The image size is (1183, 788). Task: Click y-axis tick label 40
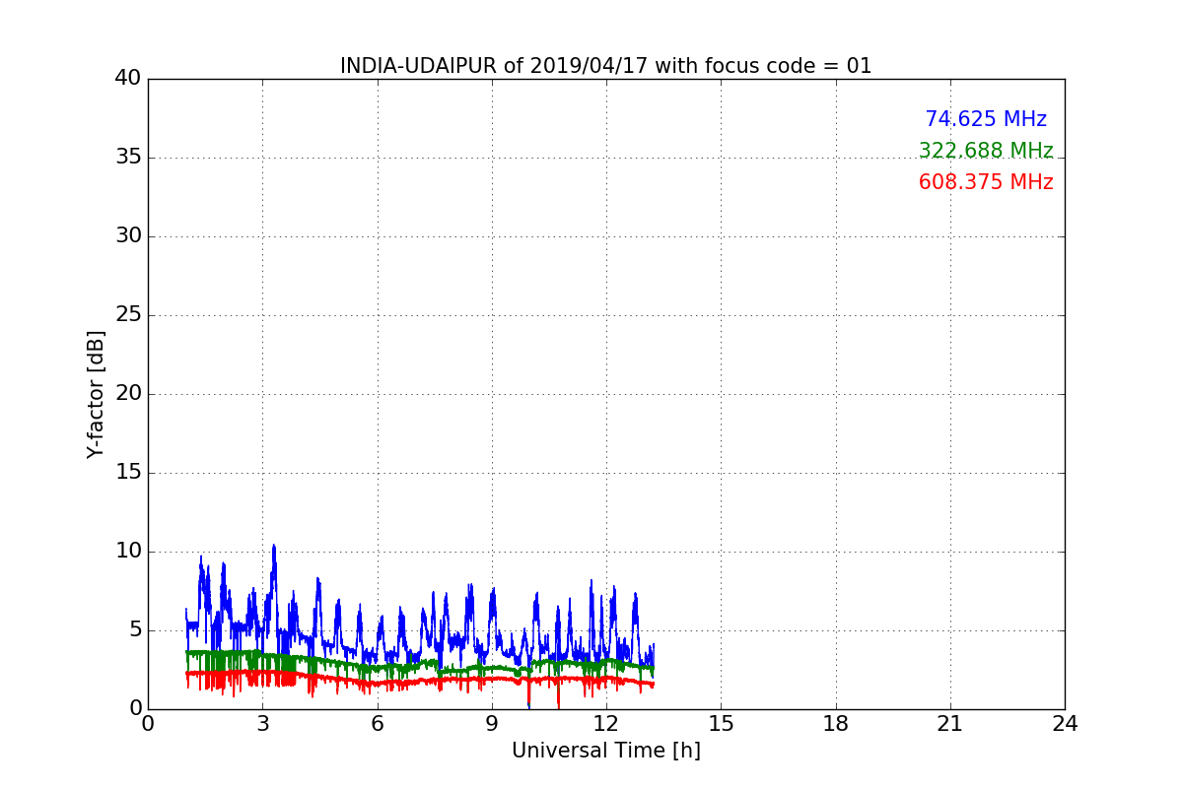128,78
